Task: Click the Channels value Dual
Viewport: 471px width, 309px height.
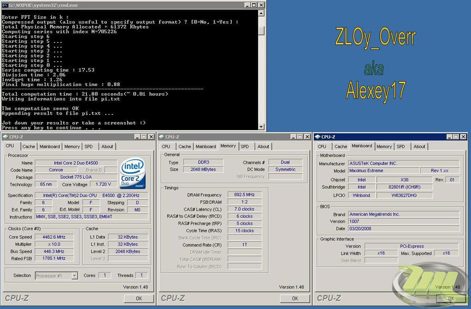Action: [x=285, y=162]
